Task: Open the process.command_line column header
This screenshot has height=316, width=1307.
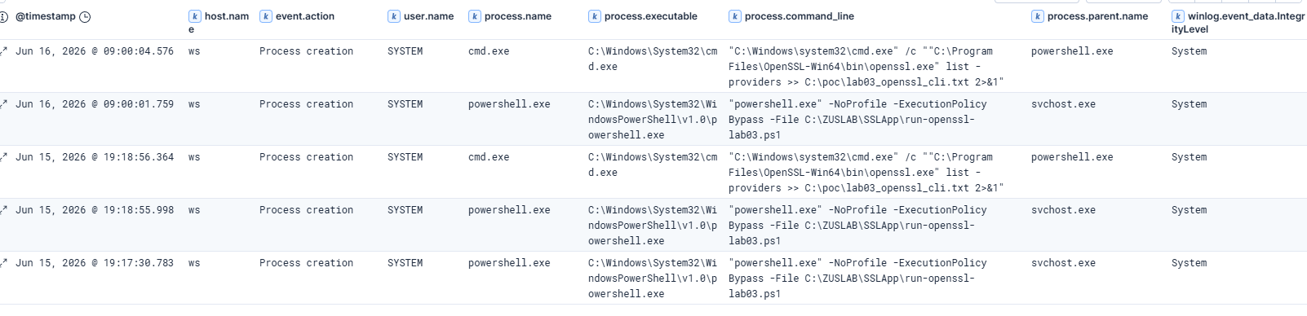Action: (x=800, y=16)
